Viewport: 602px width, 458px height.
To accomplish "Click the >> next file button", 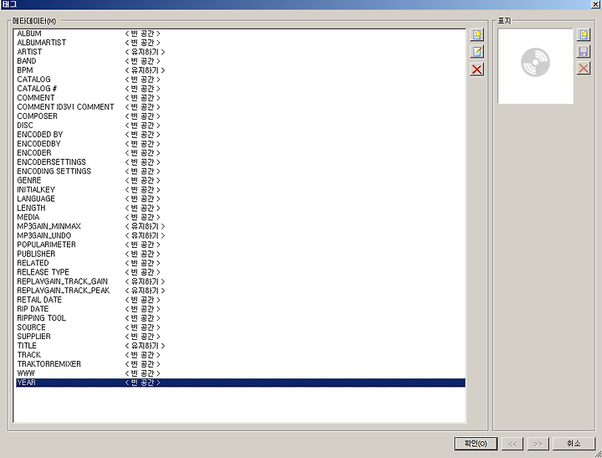I will tap(538, 444).
